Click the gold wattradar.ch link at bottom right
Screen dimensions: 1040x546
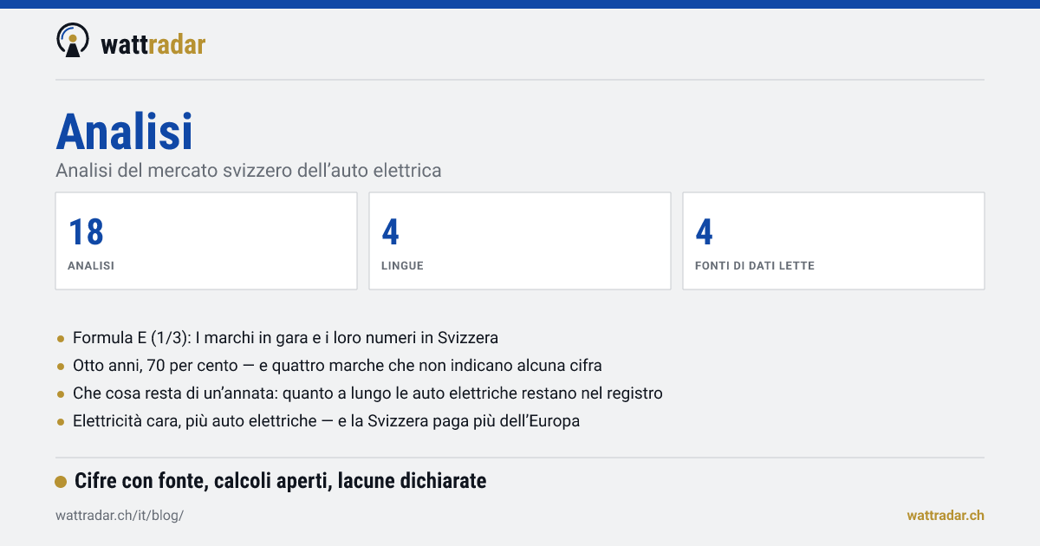pos(946,515)
